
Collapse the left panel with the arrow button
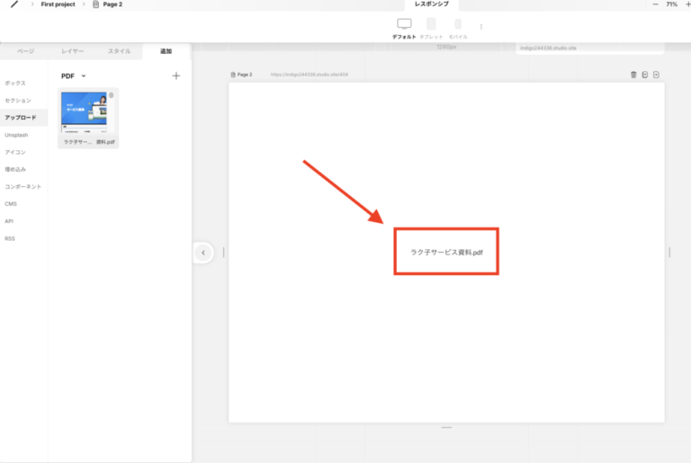(203, 253)
